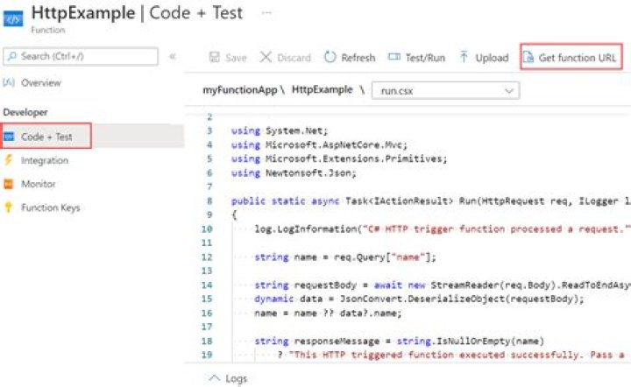Screen dimensions: 631x387
Task: Click the Refresh button label
Action: (x=358, y=58)
